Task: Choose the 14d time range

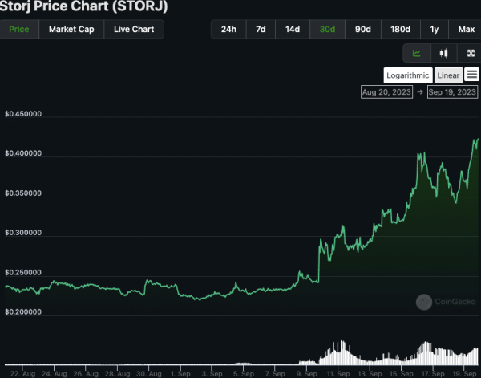Action: (293, 30)
